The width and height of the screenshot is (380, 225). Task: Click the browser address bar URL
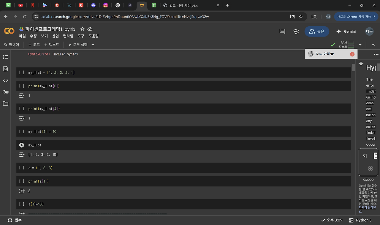(x=125, y=17)
